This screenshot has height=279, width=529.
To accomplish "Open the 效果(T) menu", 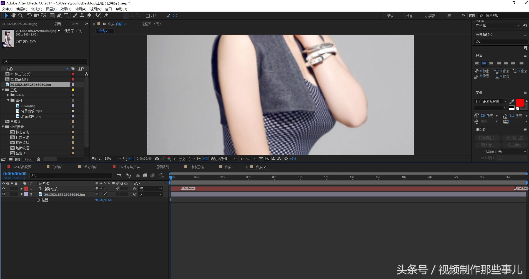I will [x=66, y=9].
